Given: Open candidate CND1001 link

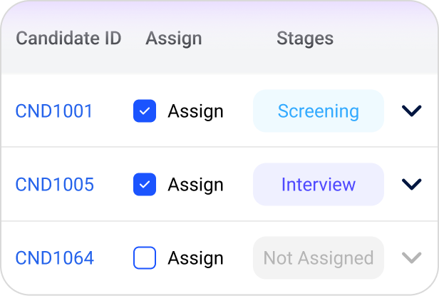Looking at the screenshot, I should click(54, 111).
